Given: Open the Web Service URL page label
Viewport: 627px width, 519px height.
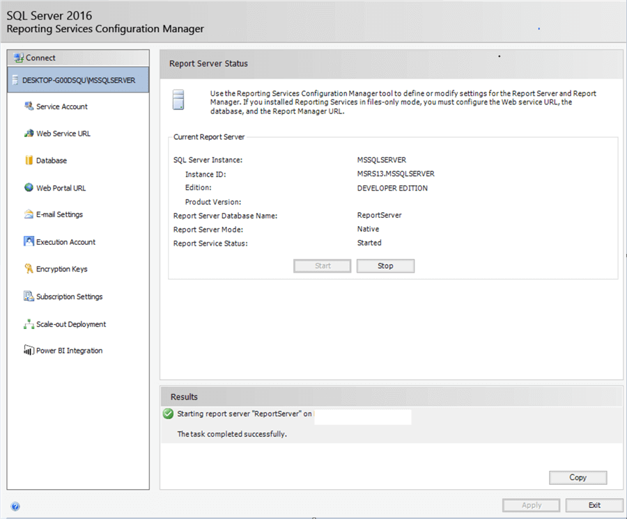Looking at the screenshot, I should (x=63, y=134).
